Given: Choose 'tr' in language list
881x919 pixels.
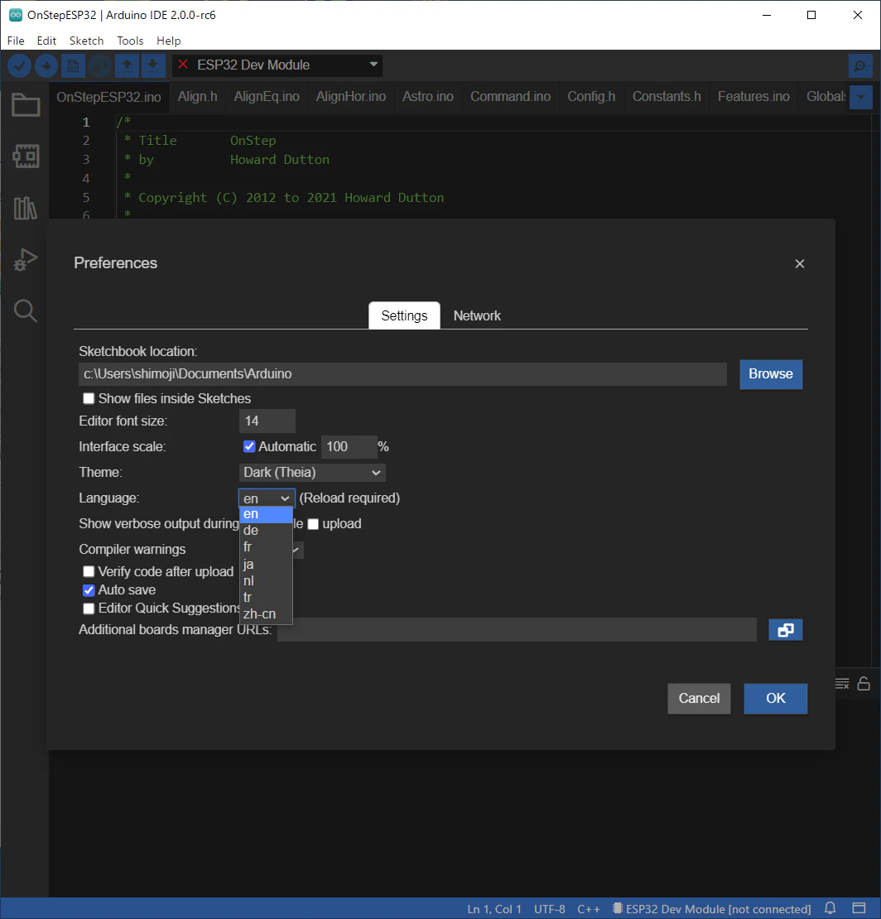Looking at the screenshot, I should (266, 597).
